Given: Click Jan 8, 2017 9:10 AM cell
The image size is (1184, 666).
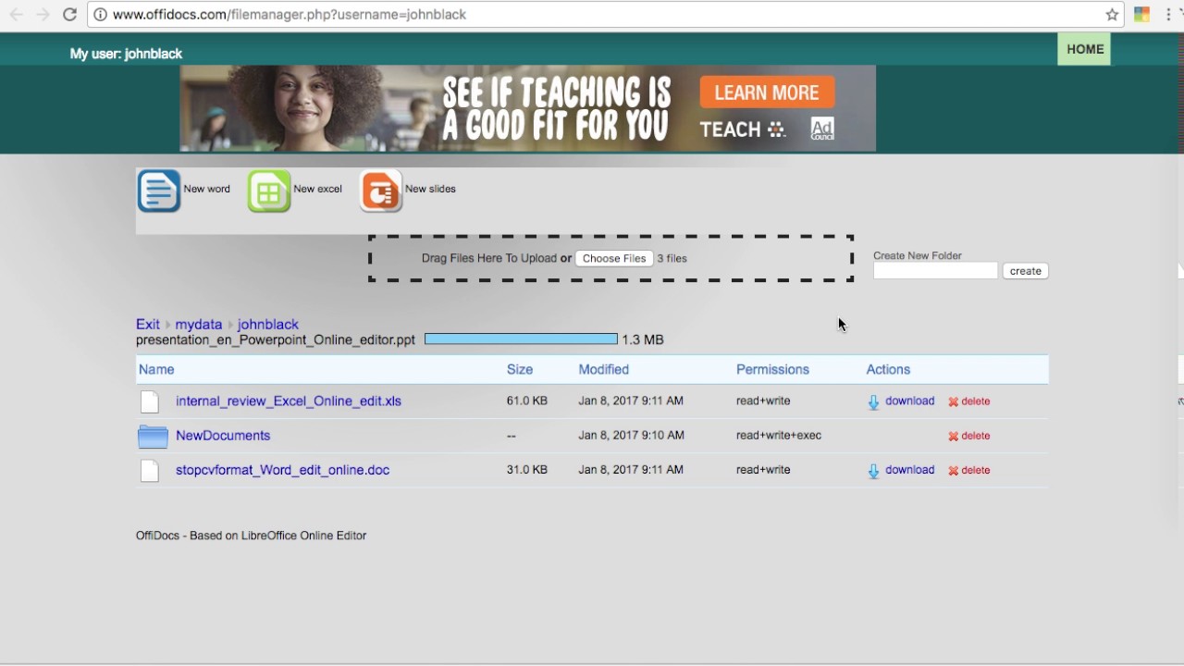Looking at the screenshot, I should point(631,436).
